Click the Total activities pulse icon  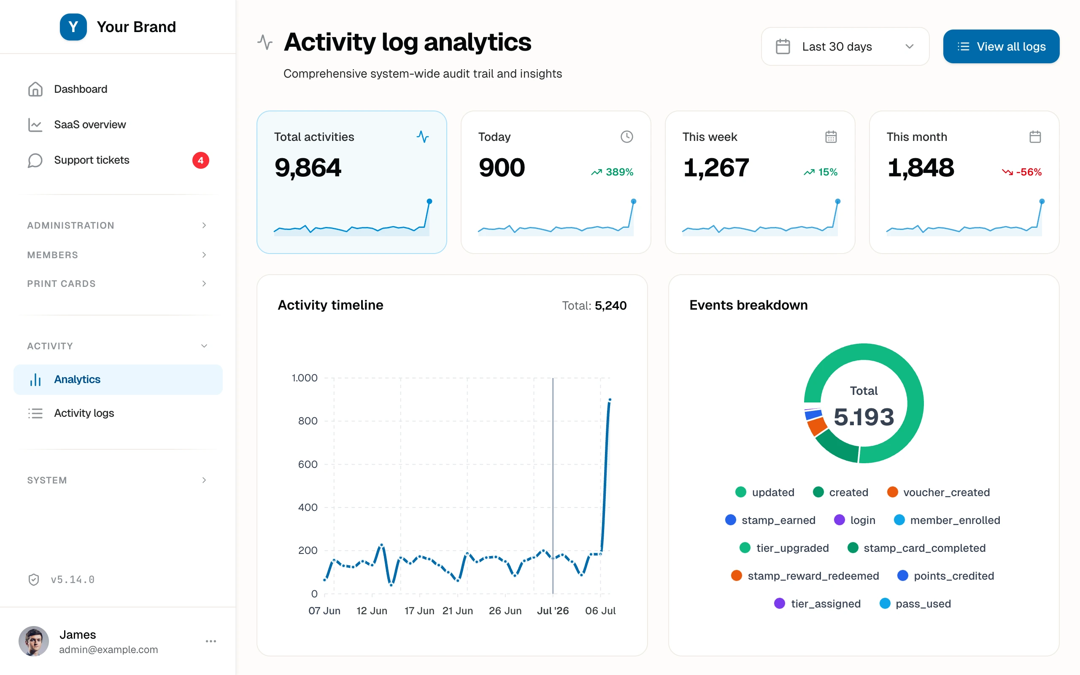[x=423, y=137]
